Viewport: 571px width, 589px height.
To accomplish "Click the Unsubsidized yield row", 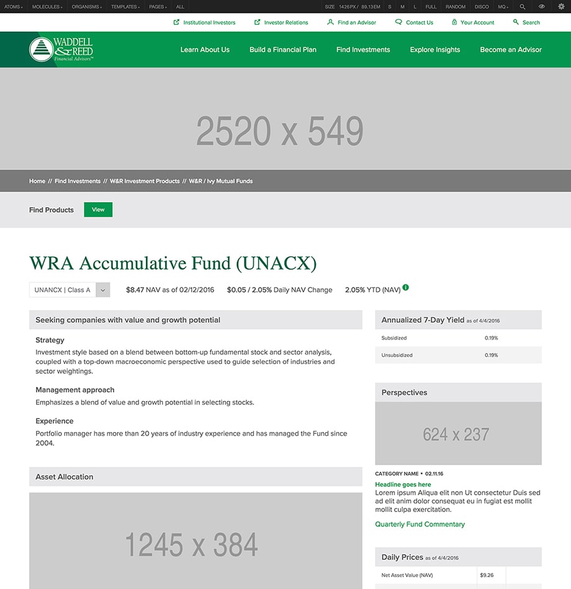I will pos(458,355).
